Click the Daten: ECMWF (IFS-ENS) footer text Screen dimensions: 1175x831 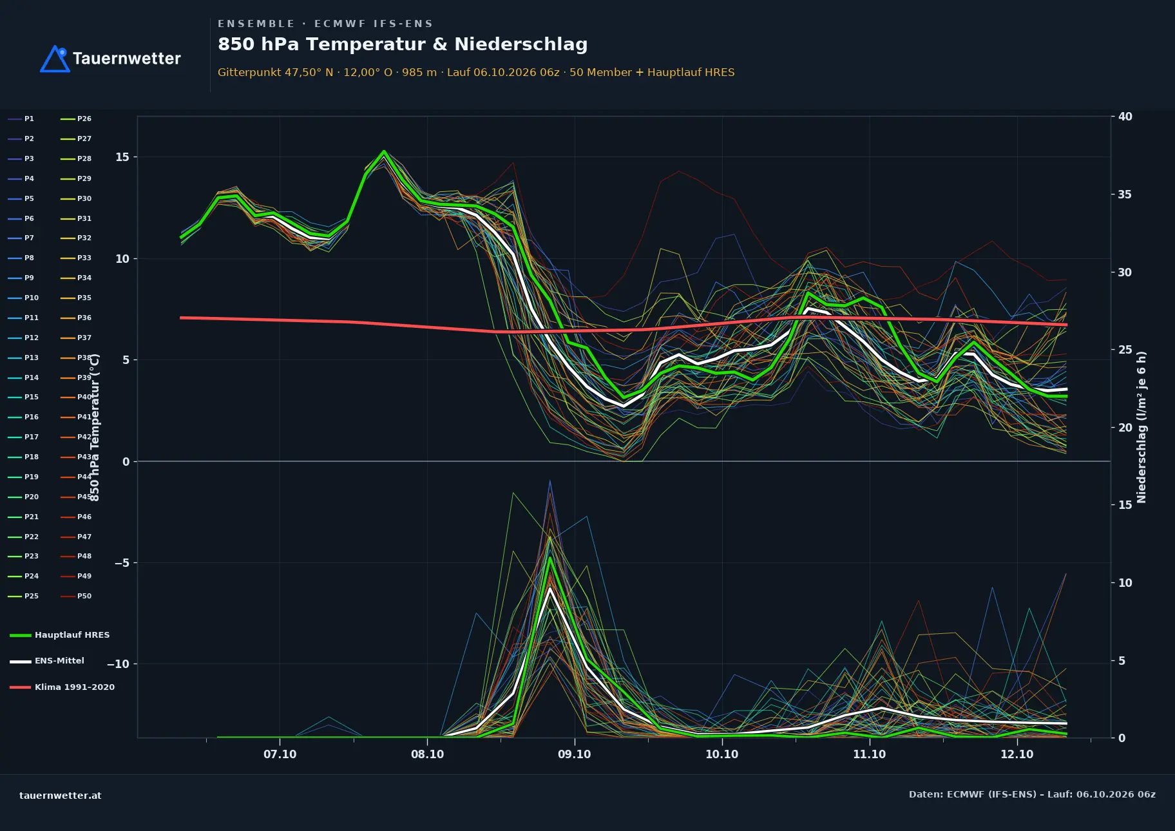(1032, 794)
